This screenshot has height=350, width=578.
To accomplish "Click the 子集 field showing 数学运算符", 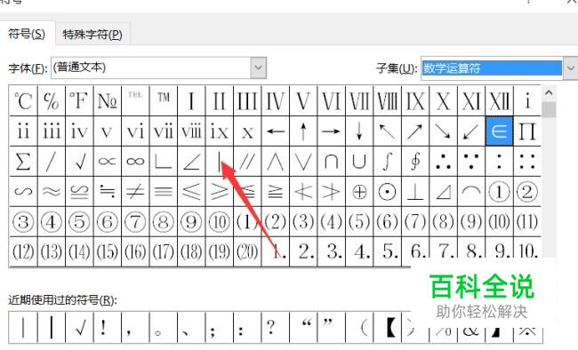I will [492, 68].
